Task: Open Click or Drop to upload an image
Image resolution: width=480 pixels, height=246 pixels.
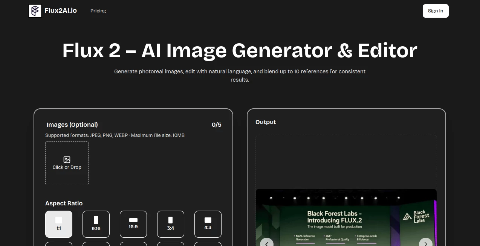Action: pos(67,163)
